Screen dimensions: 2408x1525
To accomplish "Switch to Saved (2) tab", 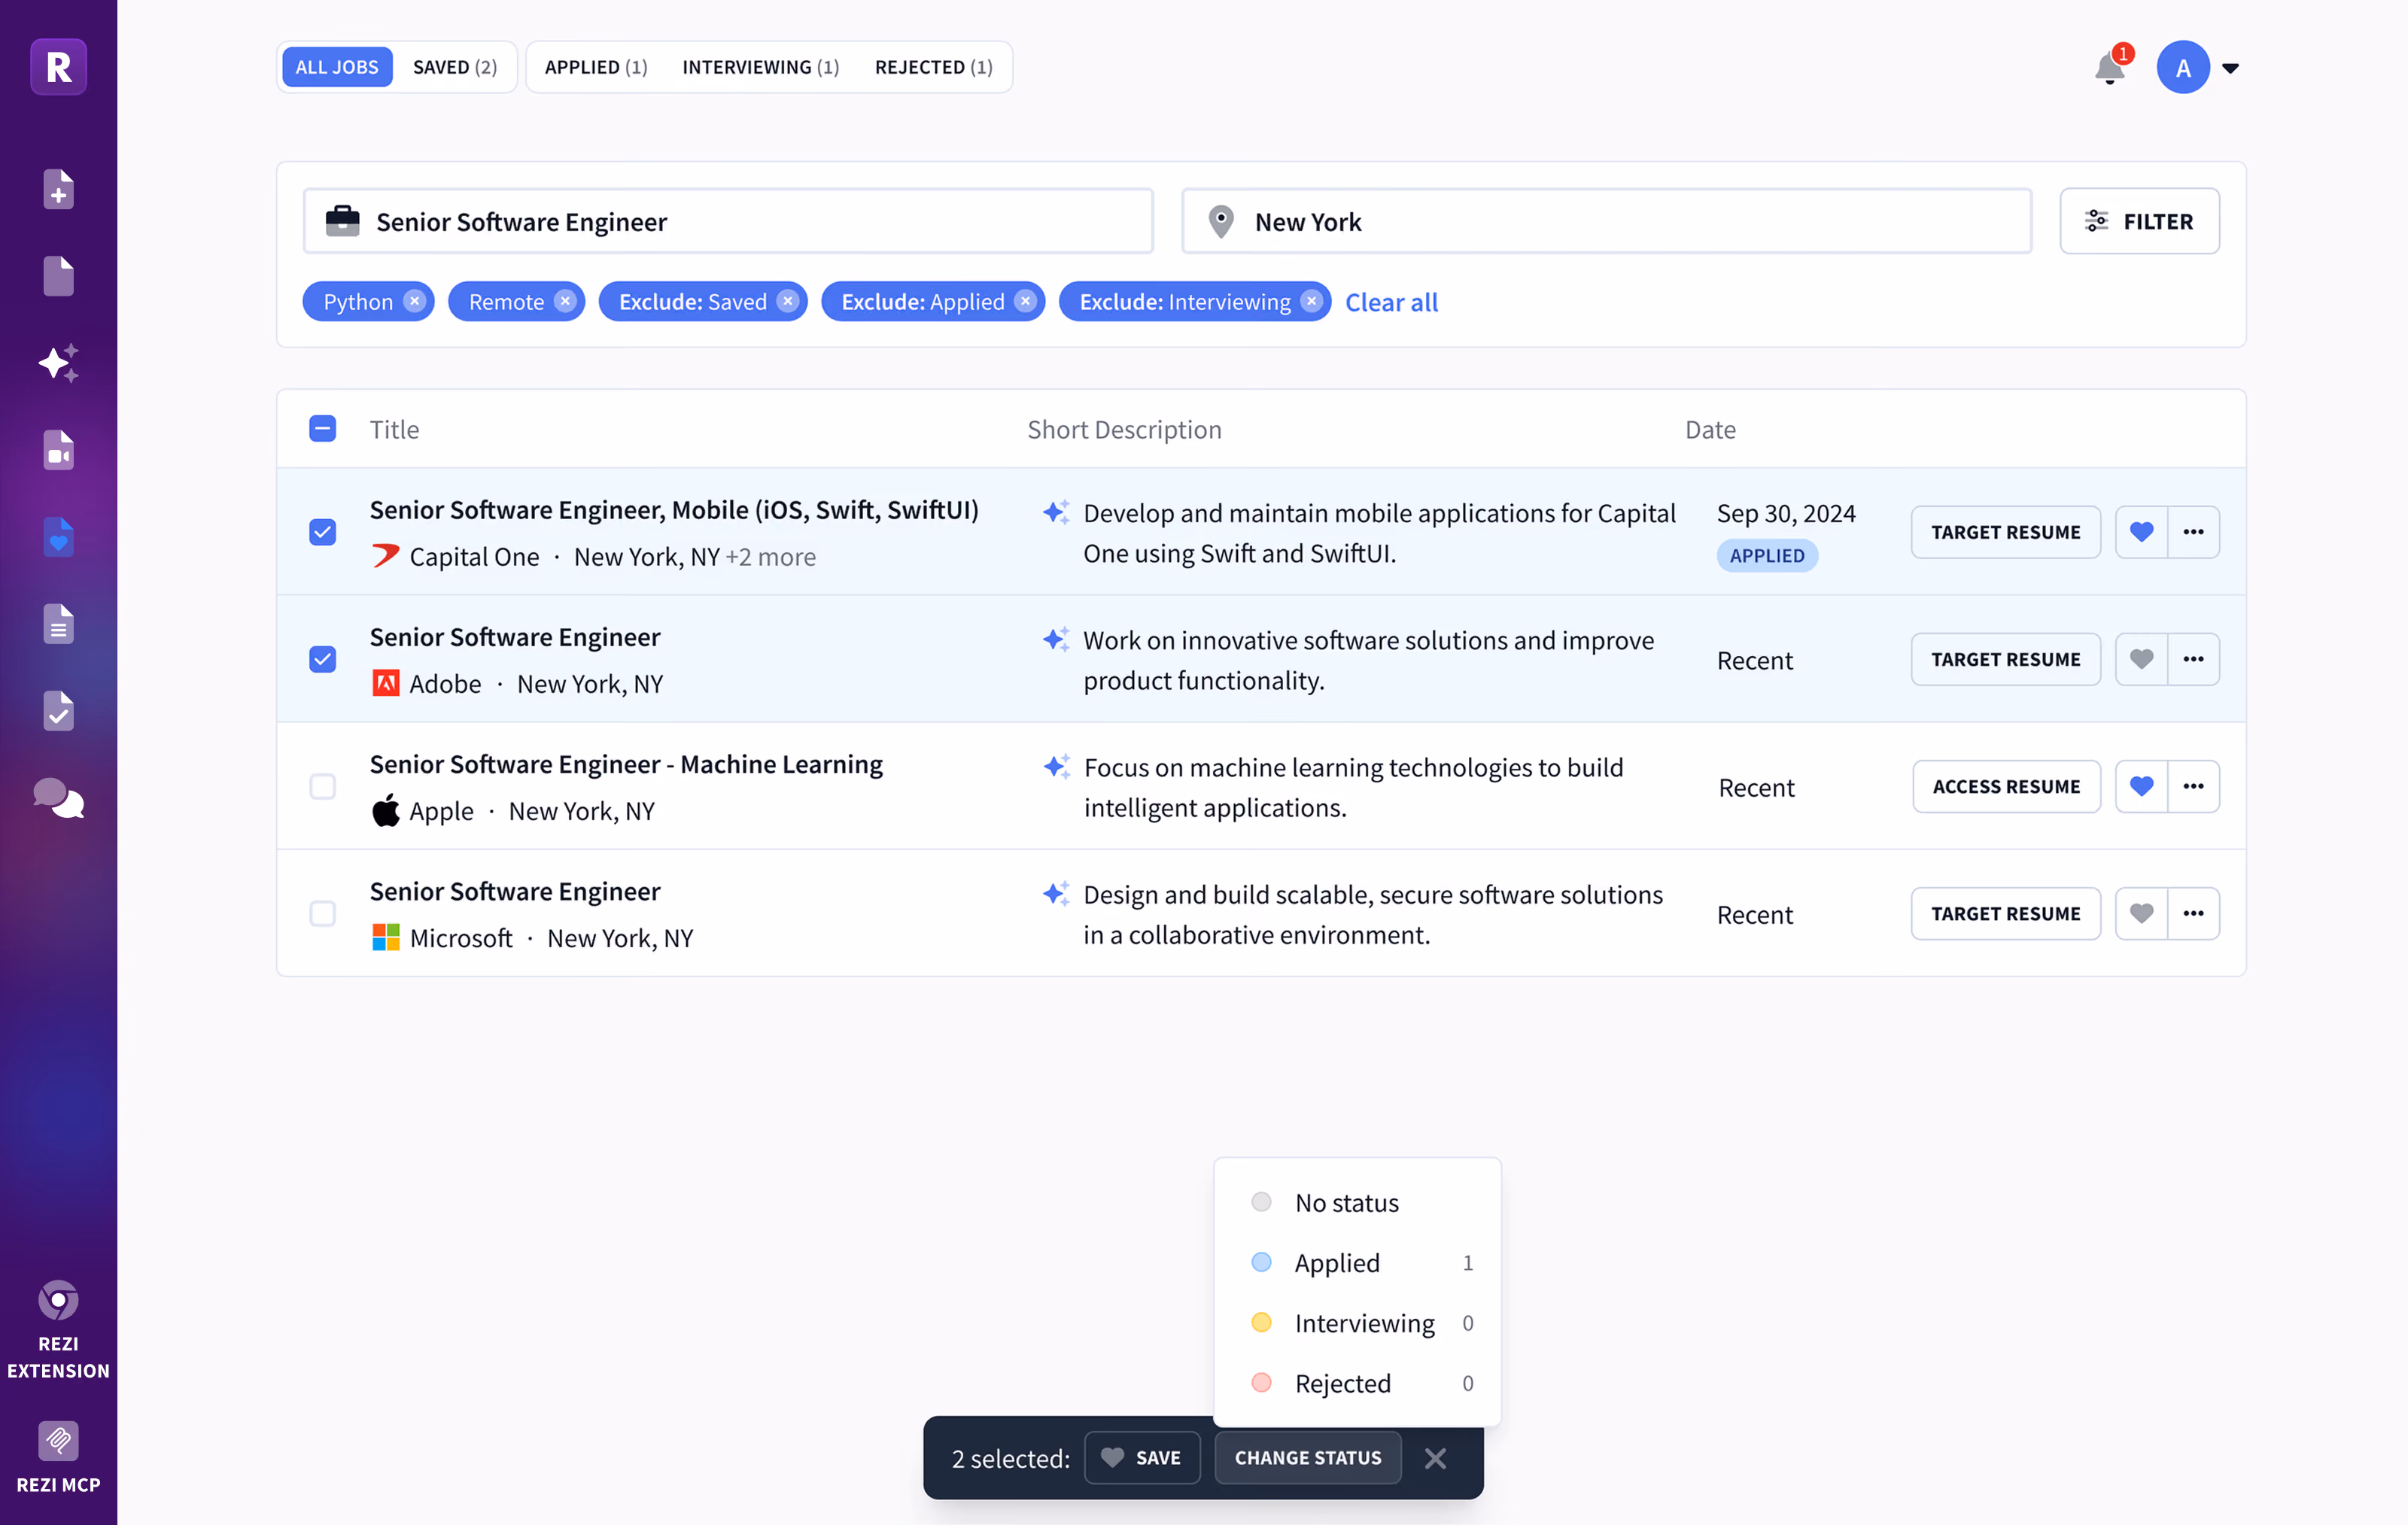I will [454, 67].
